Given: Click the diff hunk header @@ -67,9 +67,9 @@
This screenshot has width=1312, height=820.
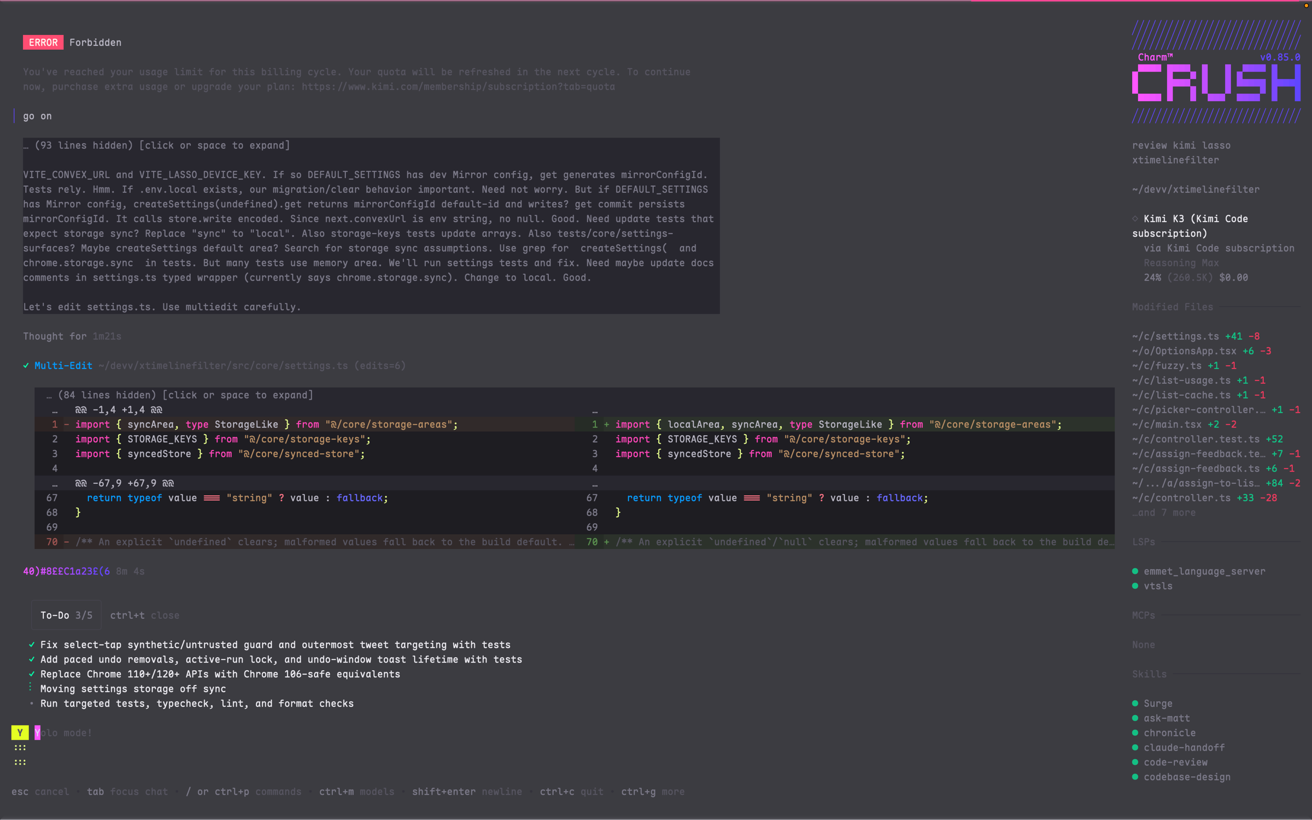Looking at the screenshot, I should tap(125, 484).
